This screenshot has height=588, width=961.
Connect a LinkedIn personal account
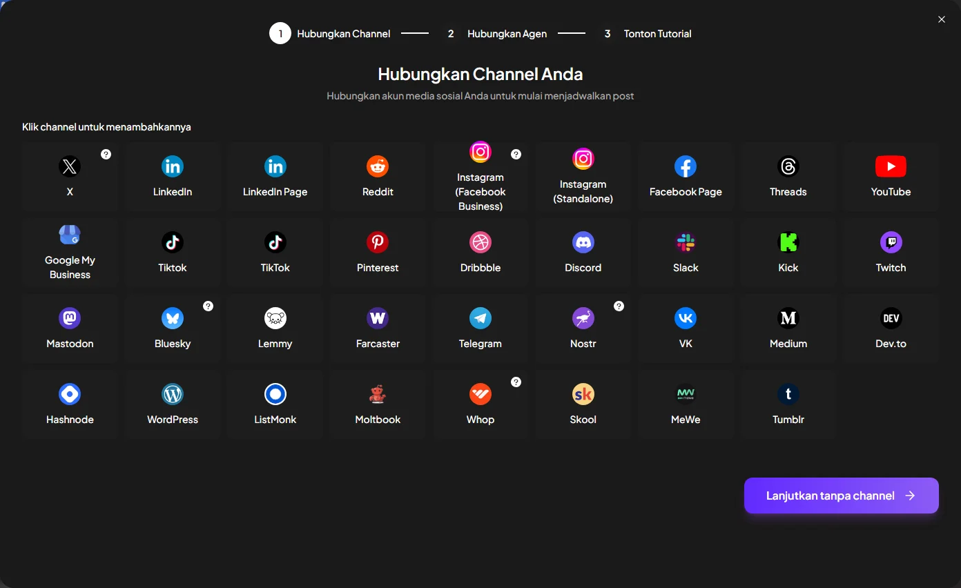pyautogui.click(x=173, y=177)
